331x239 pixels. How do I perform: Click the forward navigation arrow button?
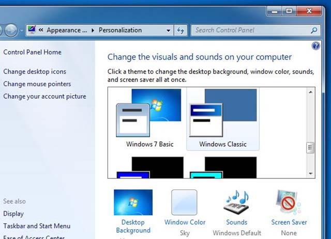click(x=11, y=30)
